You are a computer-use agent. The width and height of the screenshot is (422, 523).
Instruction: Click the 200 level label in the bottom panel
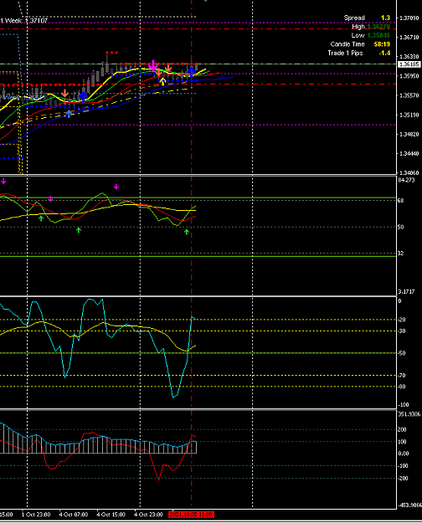click(402, 429)
